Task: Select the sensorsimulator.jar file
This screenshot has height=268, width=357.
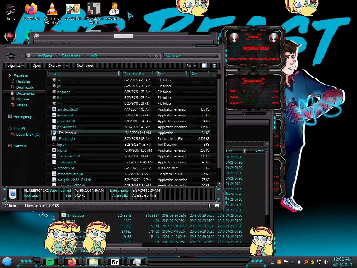Action: click(70, 174)
